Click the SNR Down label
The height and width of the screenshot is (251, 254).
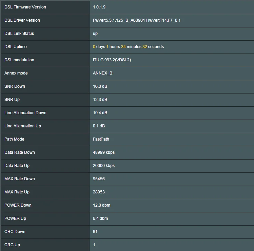[15, 86]
